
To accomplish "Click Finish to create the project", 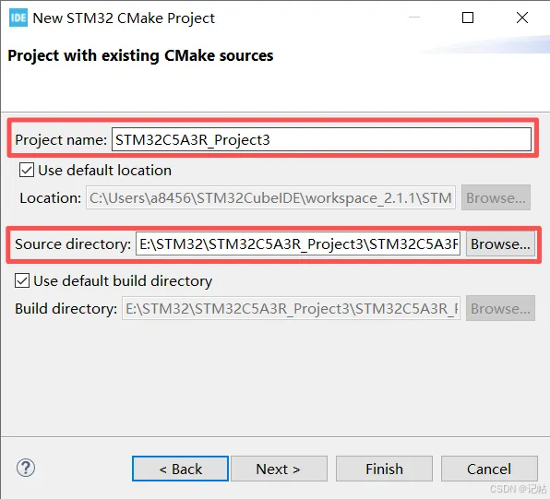I will (x=384, y=469).
